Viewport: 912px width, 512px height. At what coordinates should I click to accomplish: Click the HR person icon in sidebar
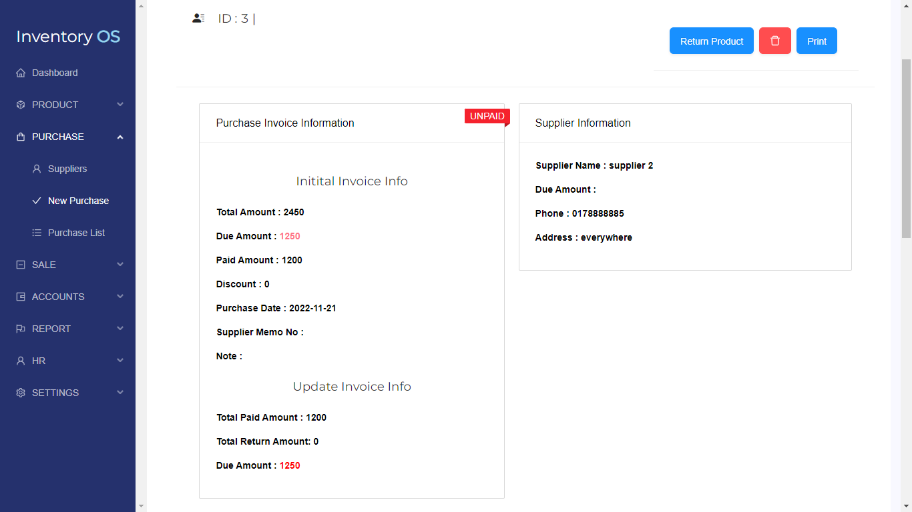[x=21, y=361]
